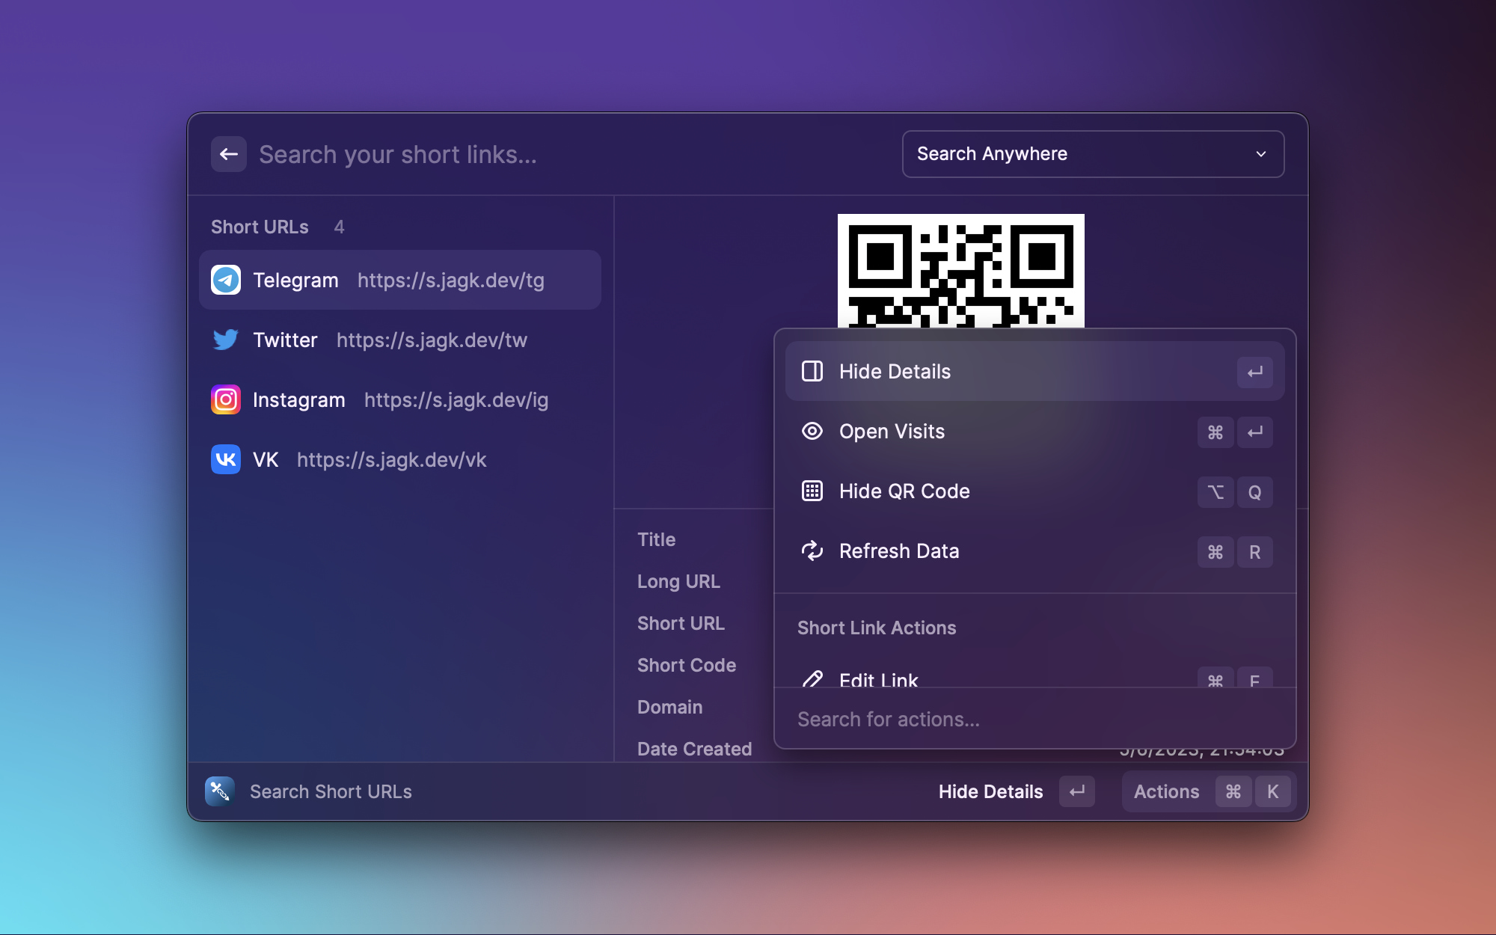Click the extension icon in bottom bar
The height and width of the screenshot is (935, 1496).
click(x=219, y=791)
